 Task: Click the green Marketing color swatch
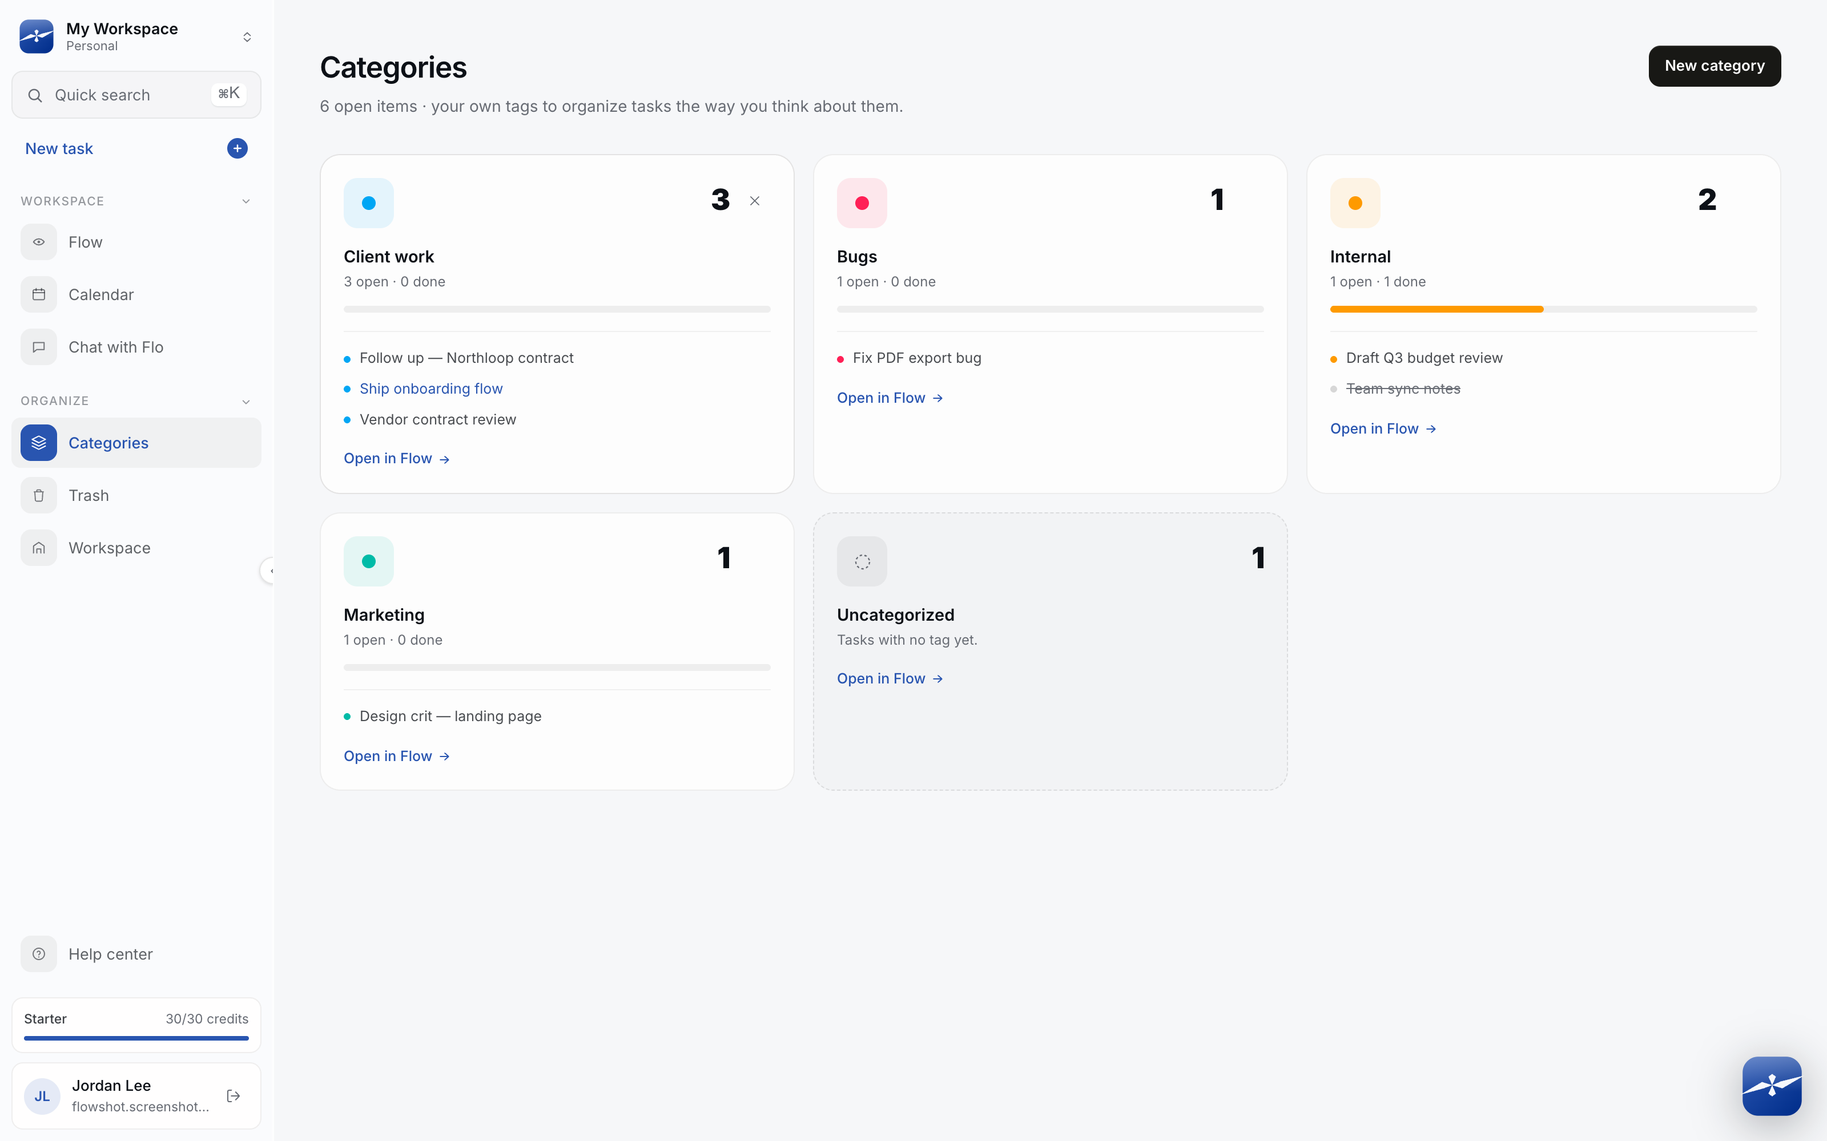coord(368,561)
